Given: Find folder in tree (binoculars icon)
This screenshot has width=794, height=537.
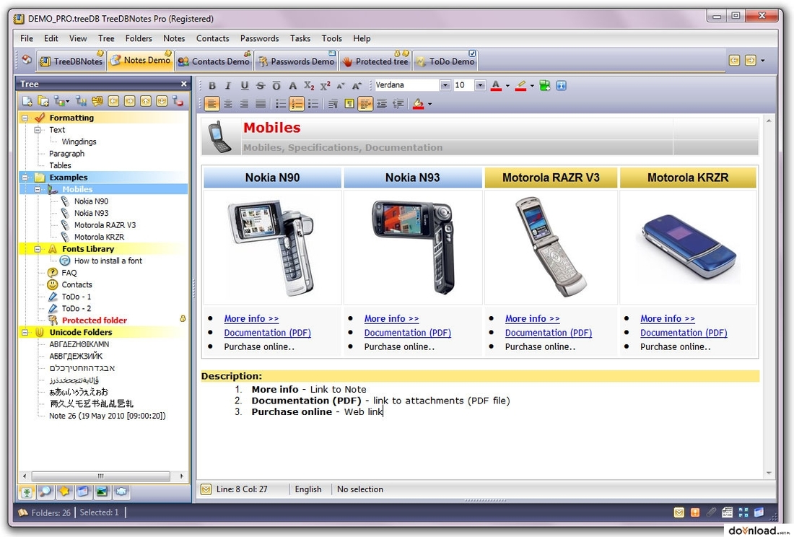Looking at the screenshot, I should click(x=81, y=101).
